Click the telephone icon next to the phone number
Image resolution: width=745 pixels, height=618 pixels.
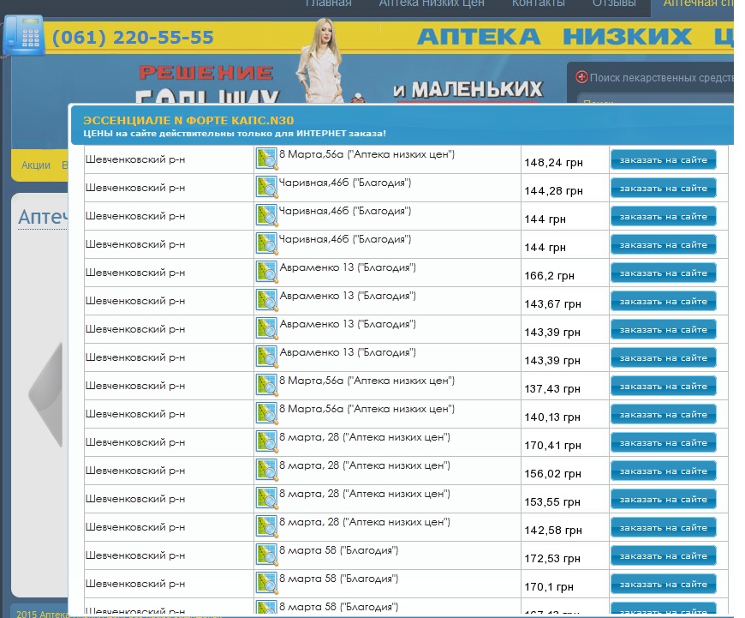(x=23, y=35)
